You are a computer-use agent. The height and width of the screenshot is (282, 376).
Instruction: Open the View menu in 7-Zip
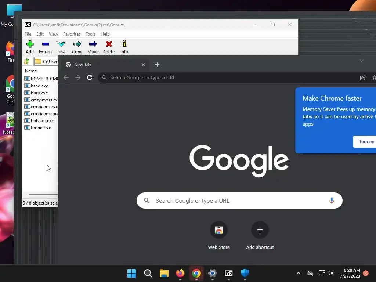(53, 34)
